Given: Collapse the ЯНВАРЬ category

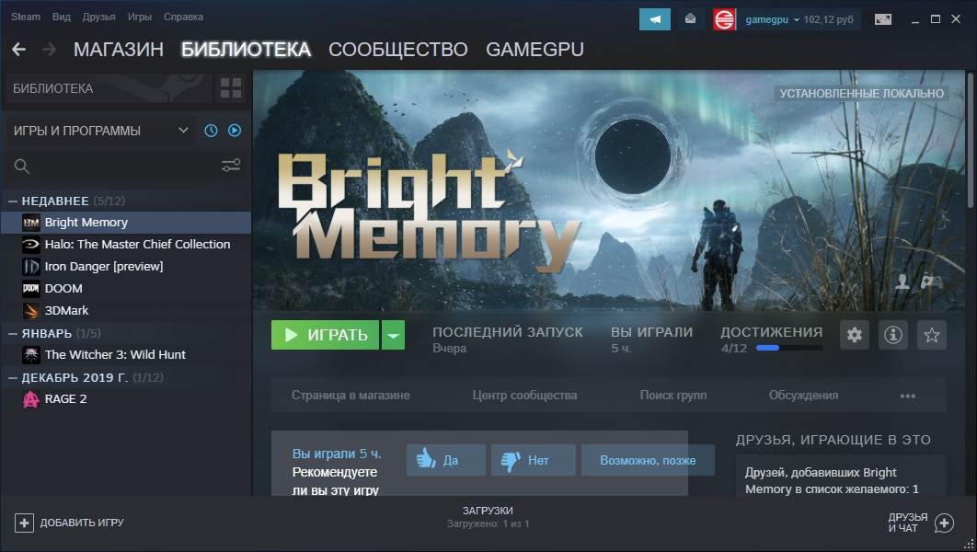Looking at the screenshot, I should (x=13, y=333).
